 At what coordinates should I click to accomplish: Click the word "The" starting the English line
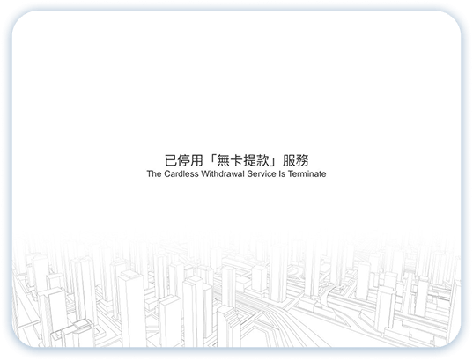click(x=154, y=174)
